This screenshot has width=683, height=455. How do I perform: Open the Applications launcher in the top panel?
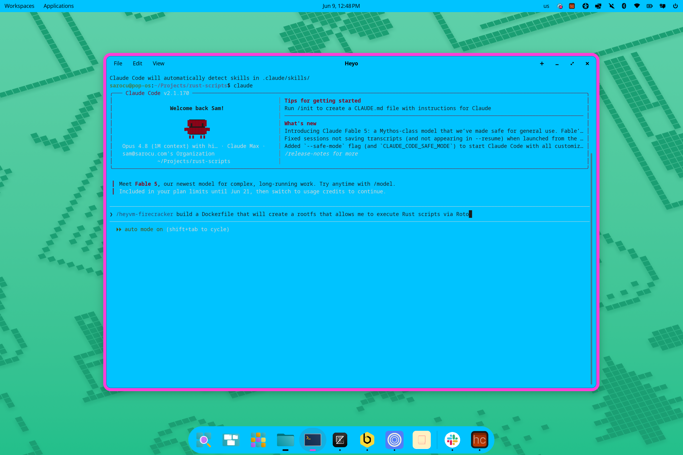pyautogui.click(x=58, y=6)
